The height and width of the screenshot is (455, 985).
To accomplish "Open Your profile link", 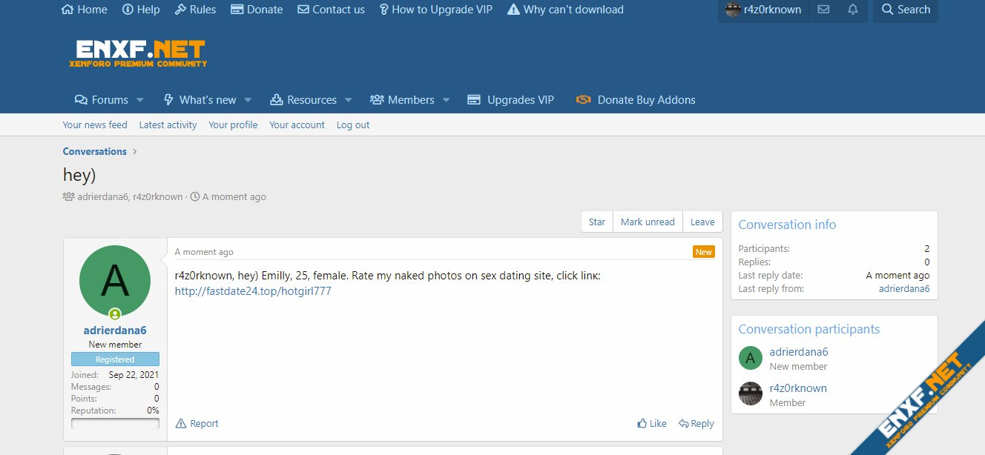I will (x=234, y=125).
